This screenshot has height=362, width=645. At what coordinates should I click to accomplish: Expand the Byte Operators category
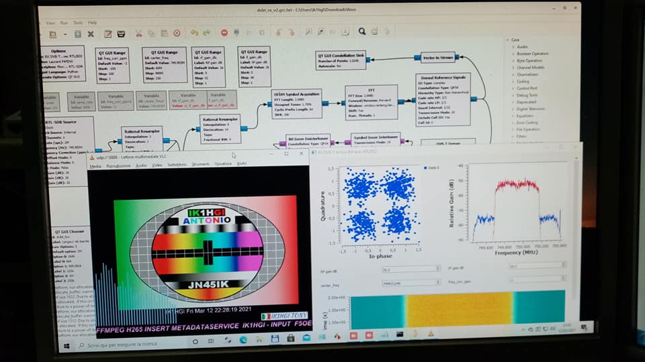pos(513,61)
